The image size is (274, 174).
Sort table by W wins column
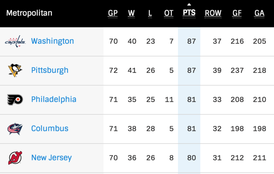[132, 13]
